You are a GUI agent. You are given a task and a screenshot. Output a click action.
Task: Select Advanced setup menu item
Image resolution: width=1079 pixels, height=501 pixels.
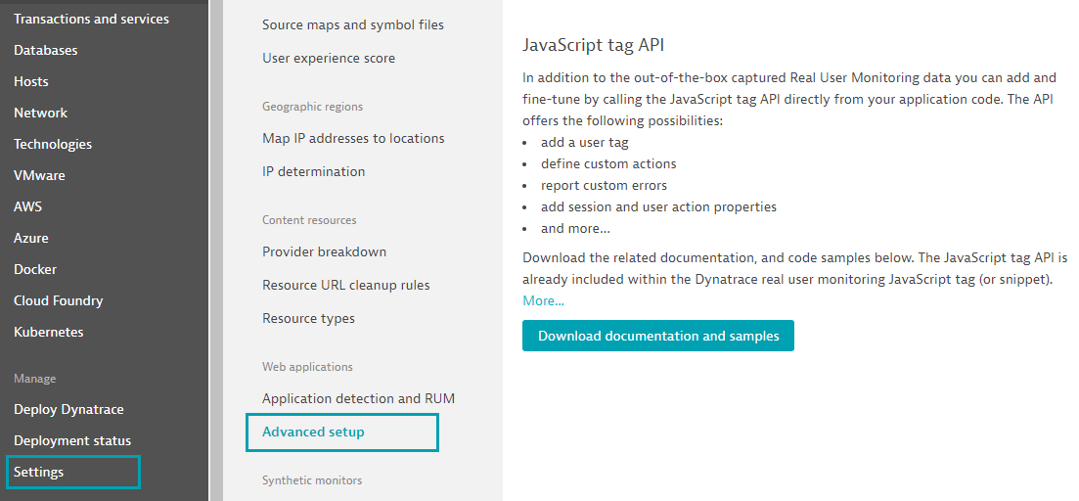click(313, 432)
